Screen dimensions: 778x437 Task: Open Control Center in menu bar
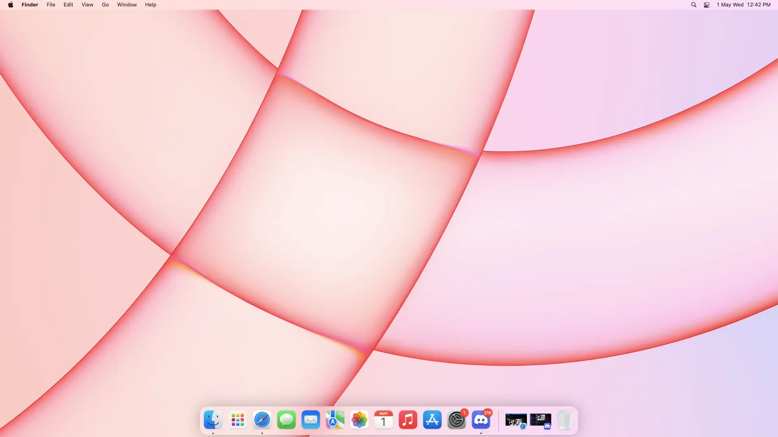707,5
